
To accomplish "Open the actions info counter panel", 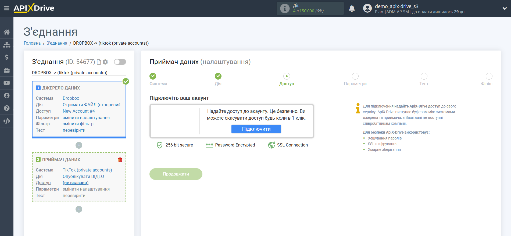I will click(310, 8).
